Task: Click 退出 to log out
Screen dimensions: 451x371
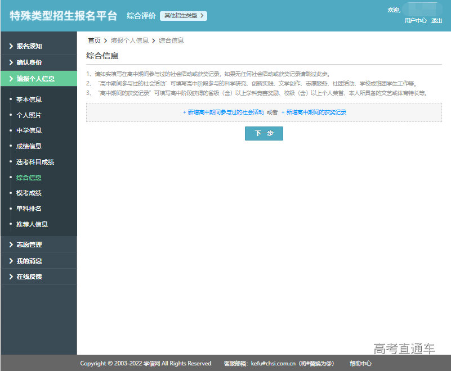Action: [436, 21]
